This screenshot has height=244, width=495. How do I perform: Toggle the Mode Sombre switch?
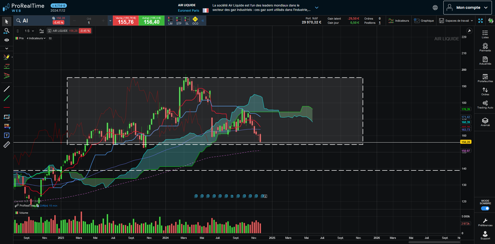tap(485, 208)
